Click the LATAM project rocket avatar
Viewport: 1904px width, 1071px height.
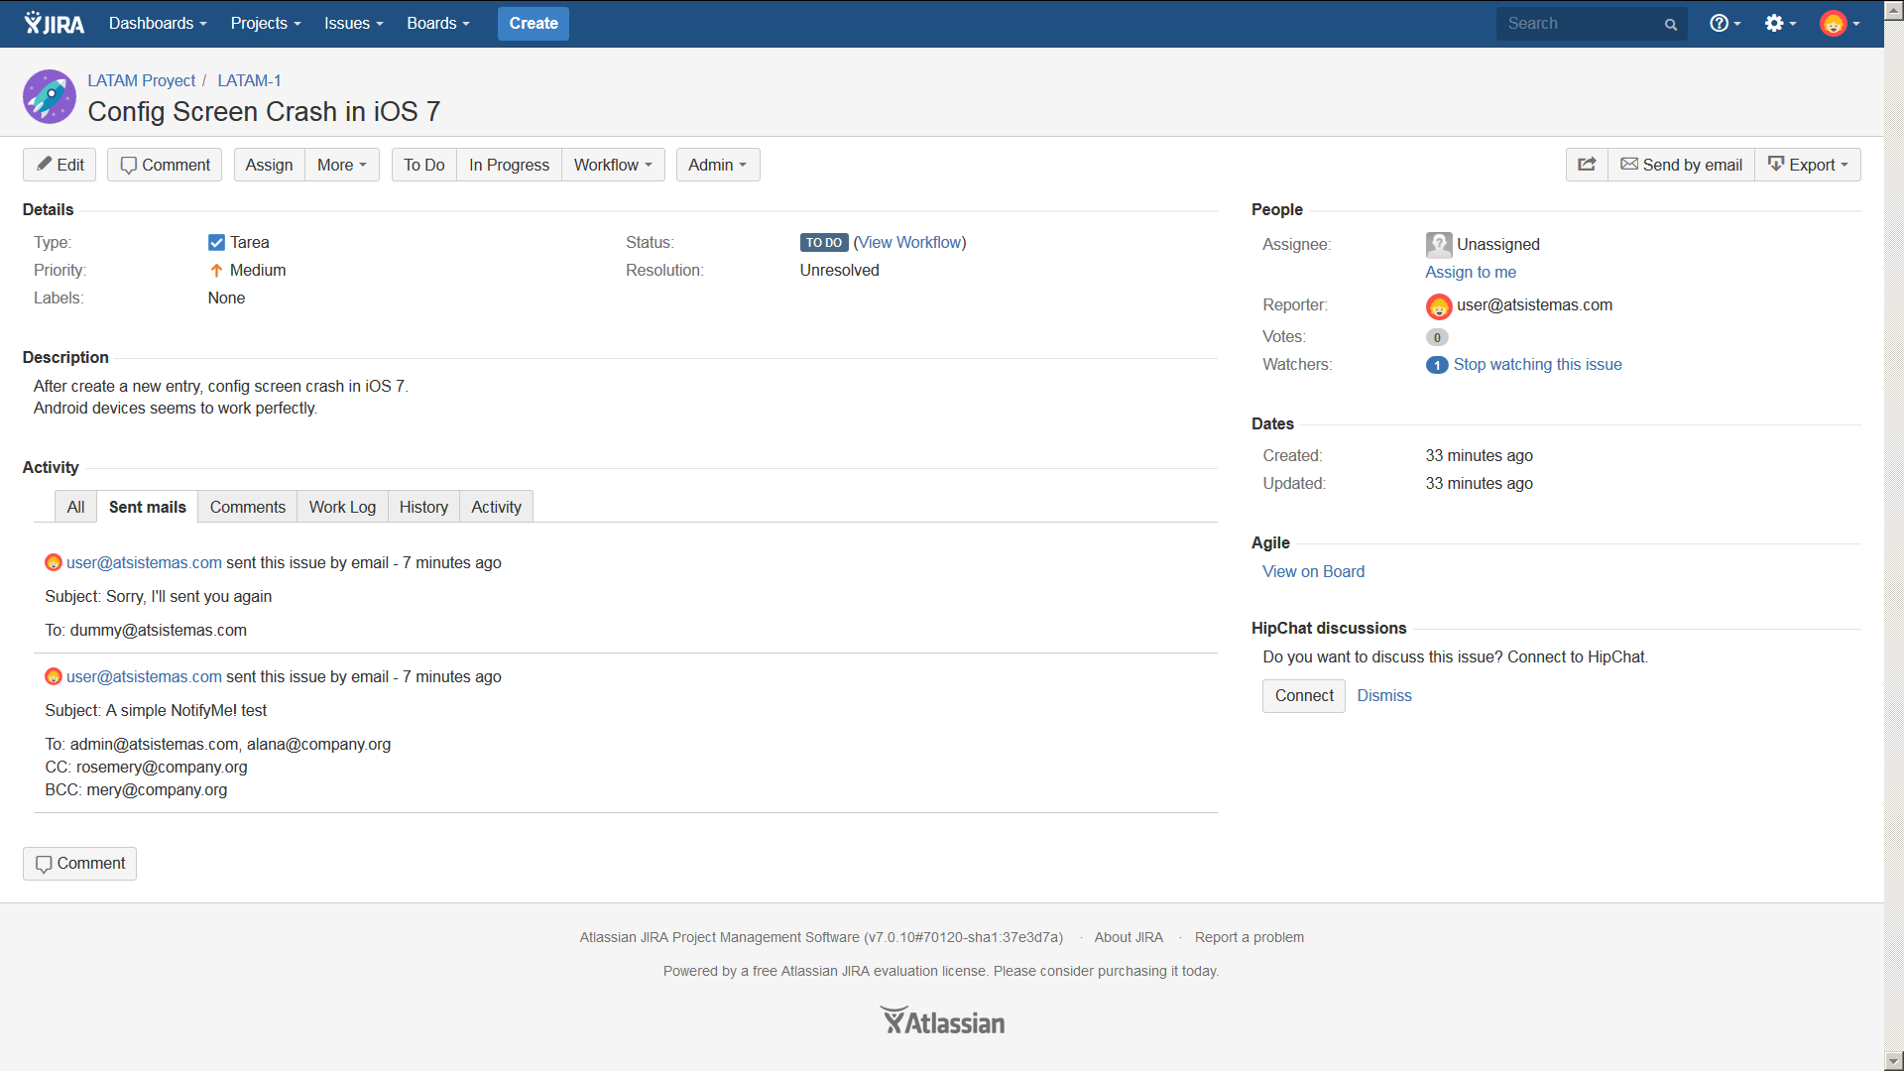click(x=50, y=96)
